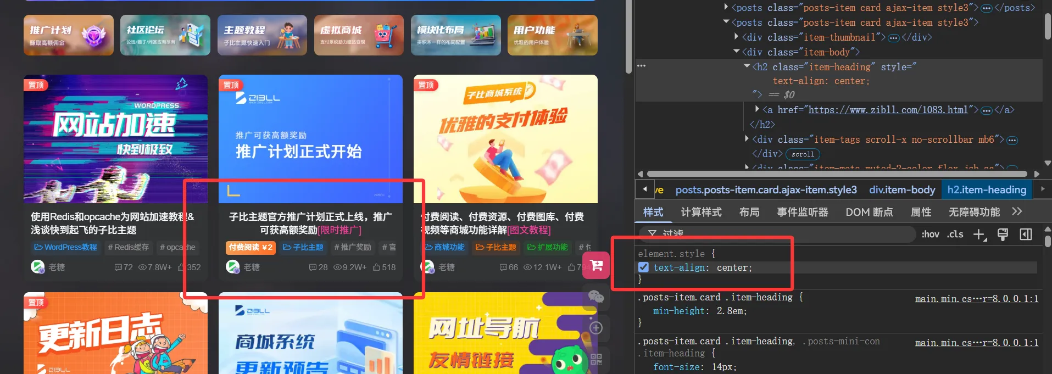Expand the div item-thumbnail node
The height and width of the screenshot is (374, 1052).
coord(737,37)
